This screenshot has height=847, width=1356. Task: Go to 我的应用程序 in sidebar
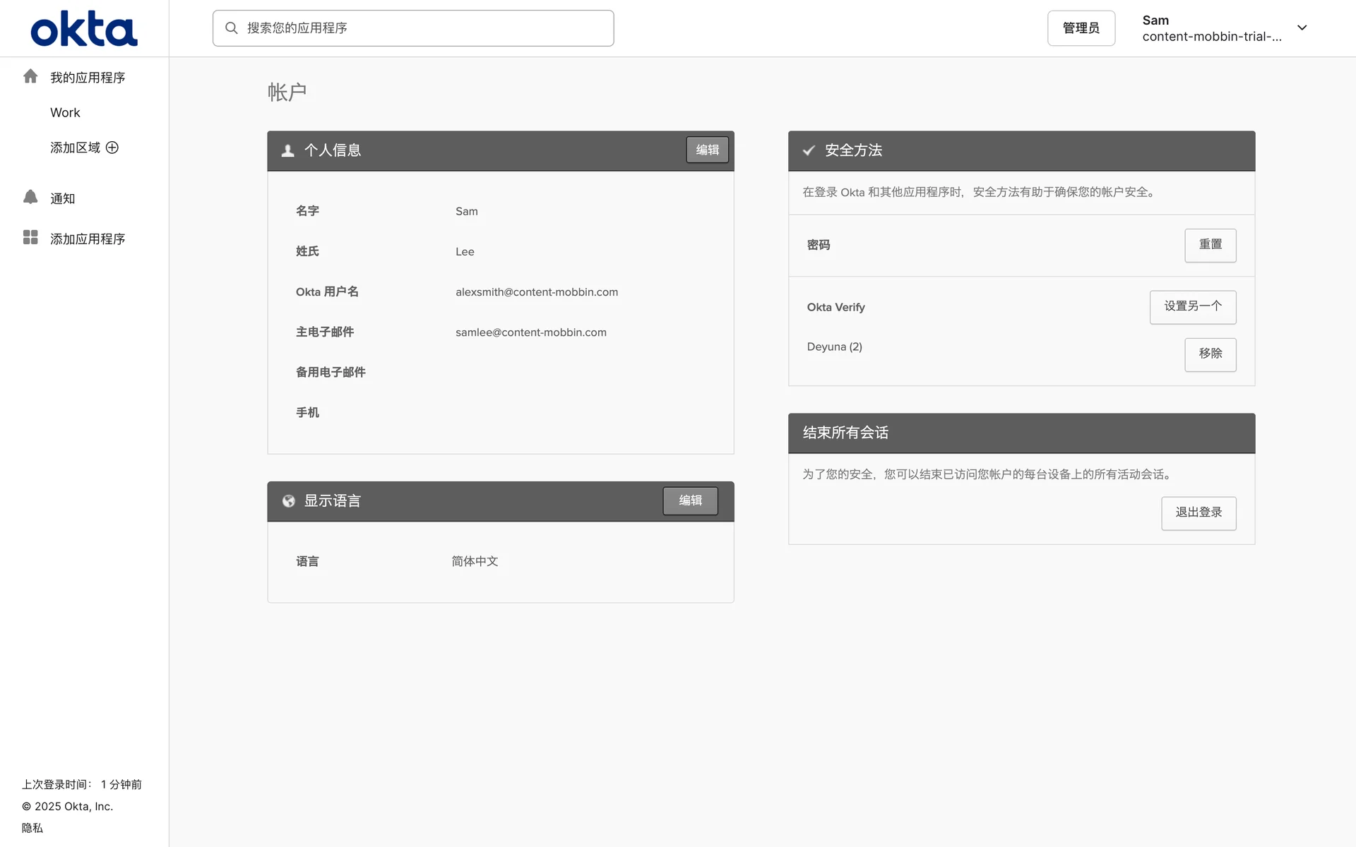[88, 78]
